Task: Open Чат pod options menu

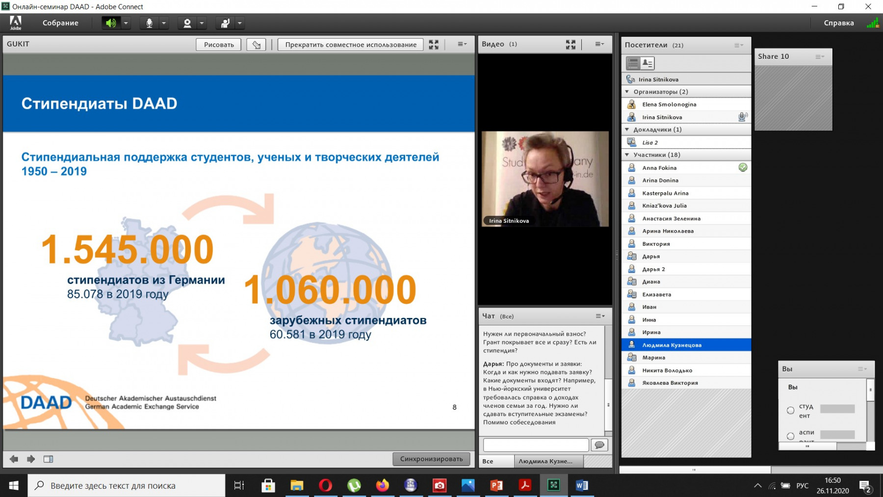Action: click(x=600, y=316)
